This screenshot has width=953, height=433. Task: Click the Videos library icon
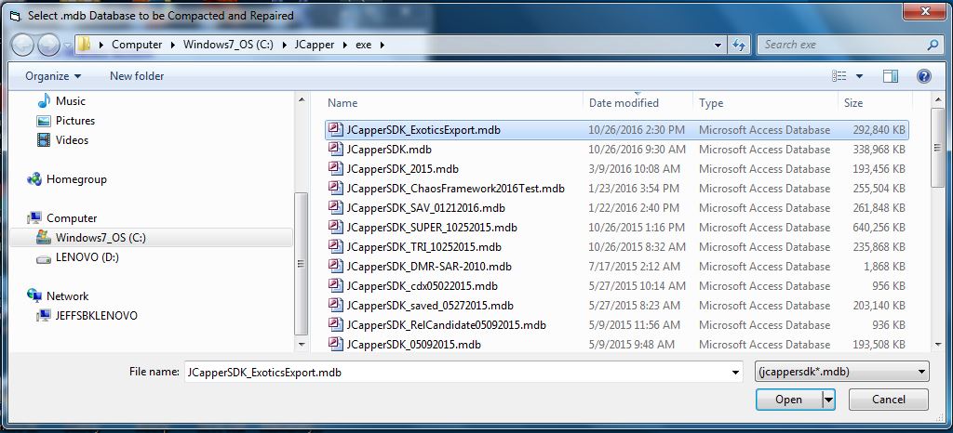[44, 140]
